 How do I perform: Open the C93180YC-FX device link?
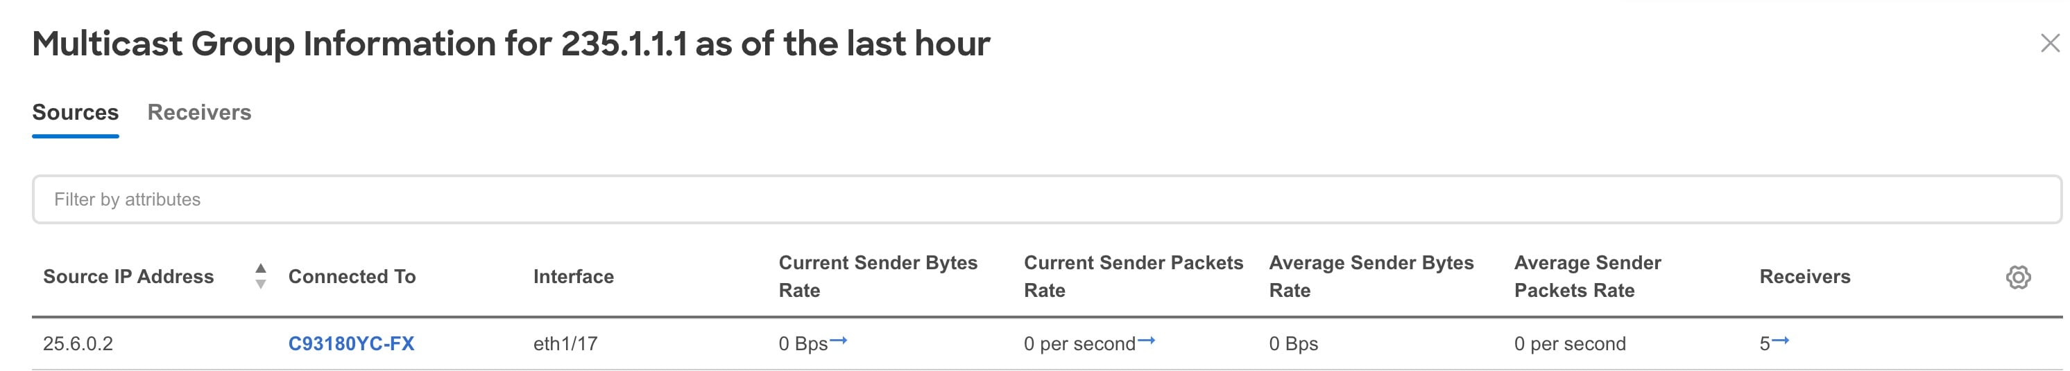(x=351, y=344)
